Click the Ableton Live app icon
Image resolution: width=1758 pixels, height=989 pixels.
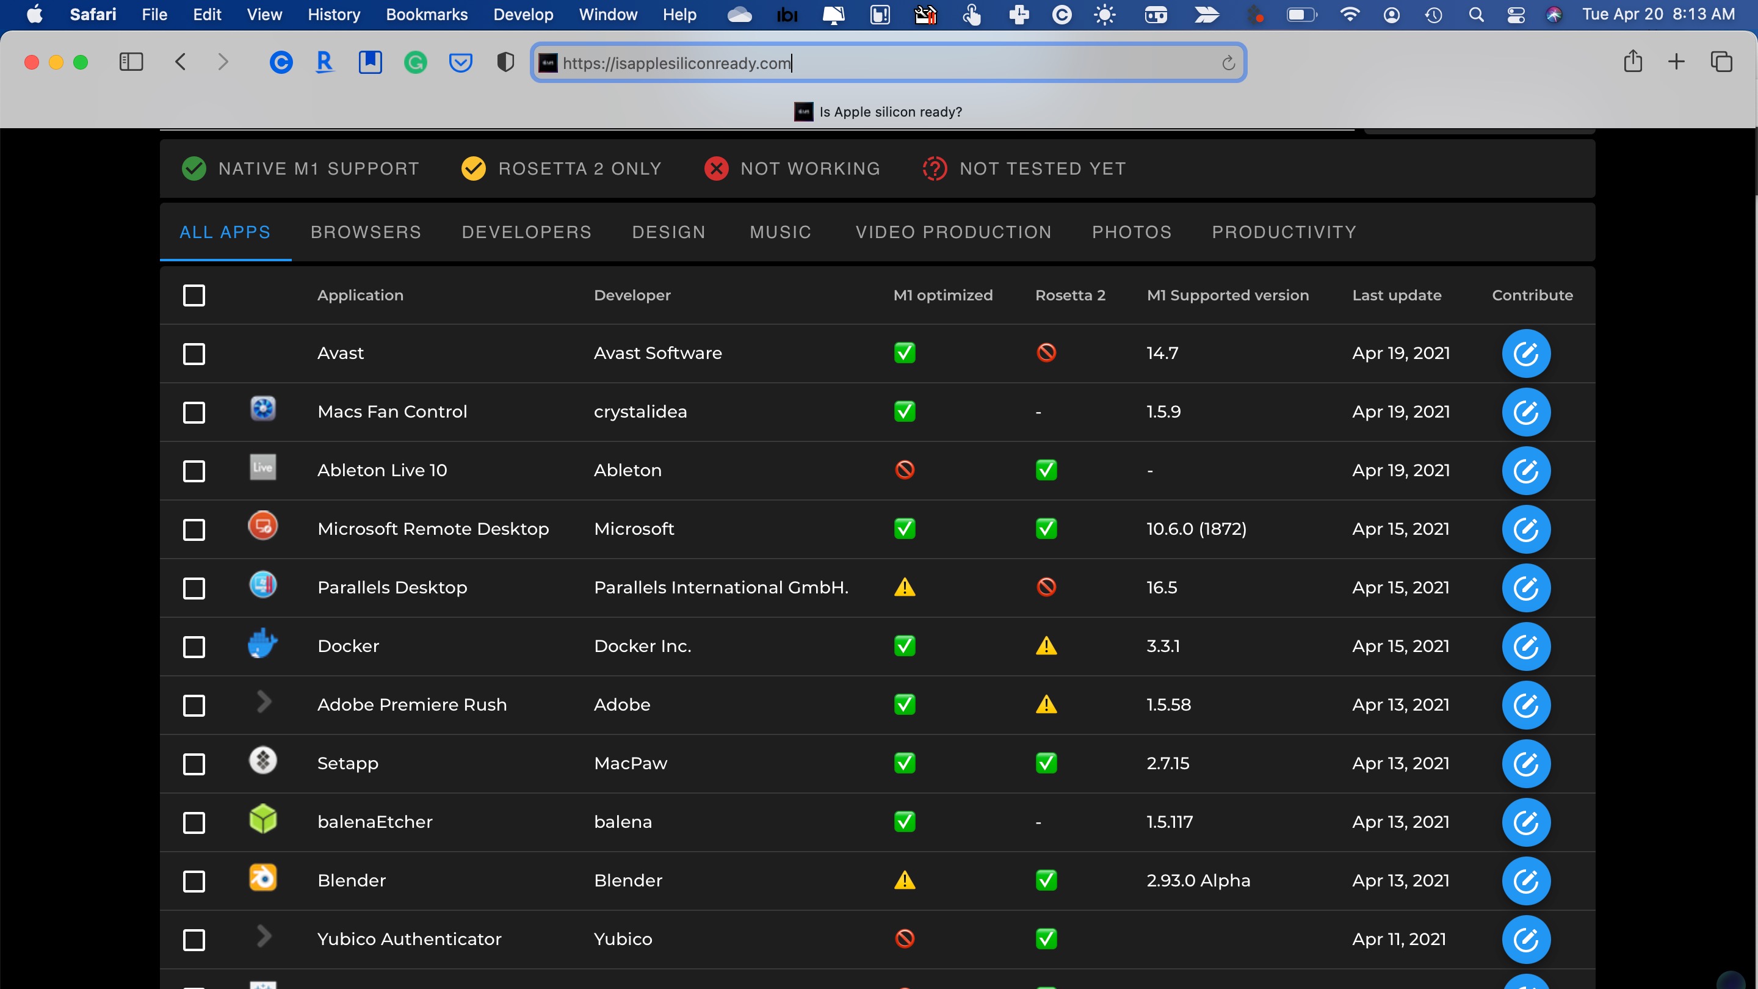(x=262, y=468)
